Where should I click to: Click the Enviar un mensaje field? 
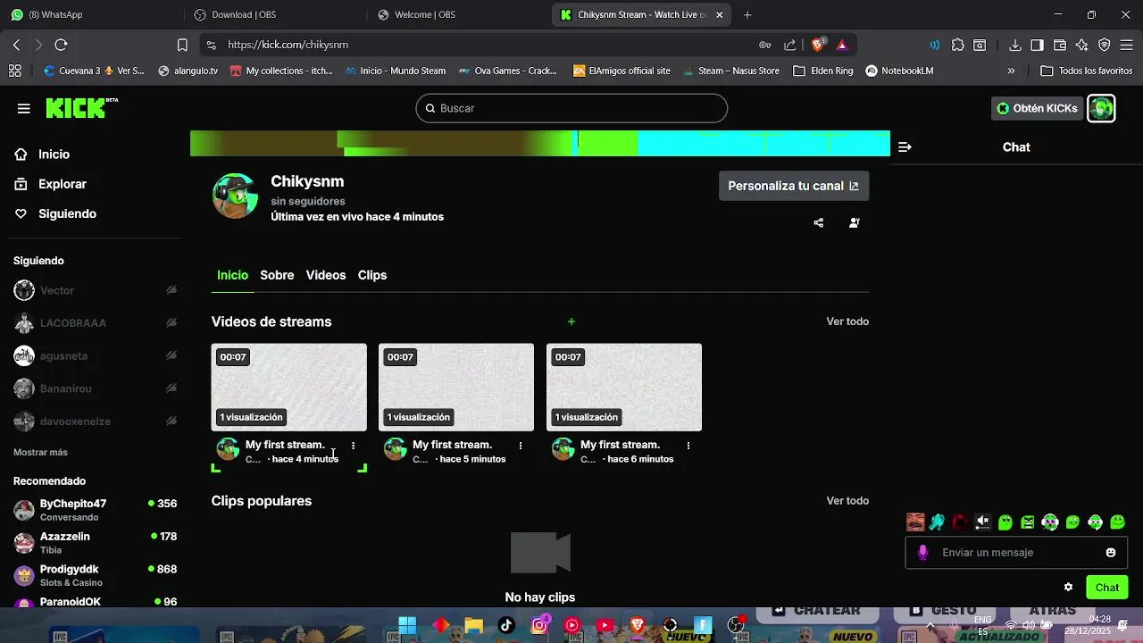coord(1017,553)
